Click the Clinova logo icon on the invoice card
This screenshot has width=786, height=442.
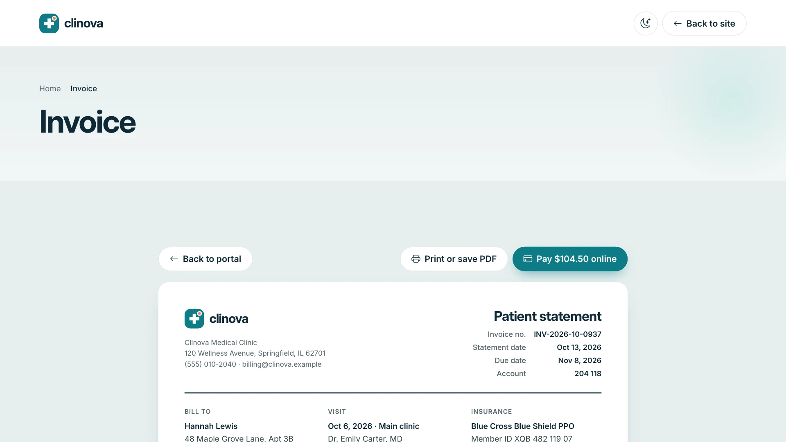coord(194,318)
